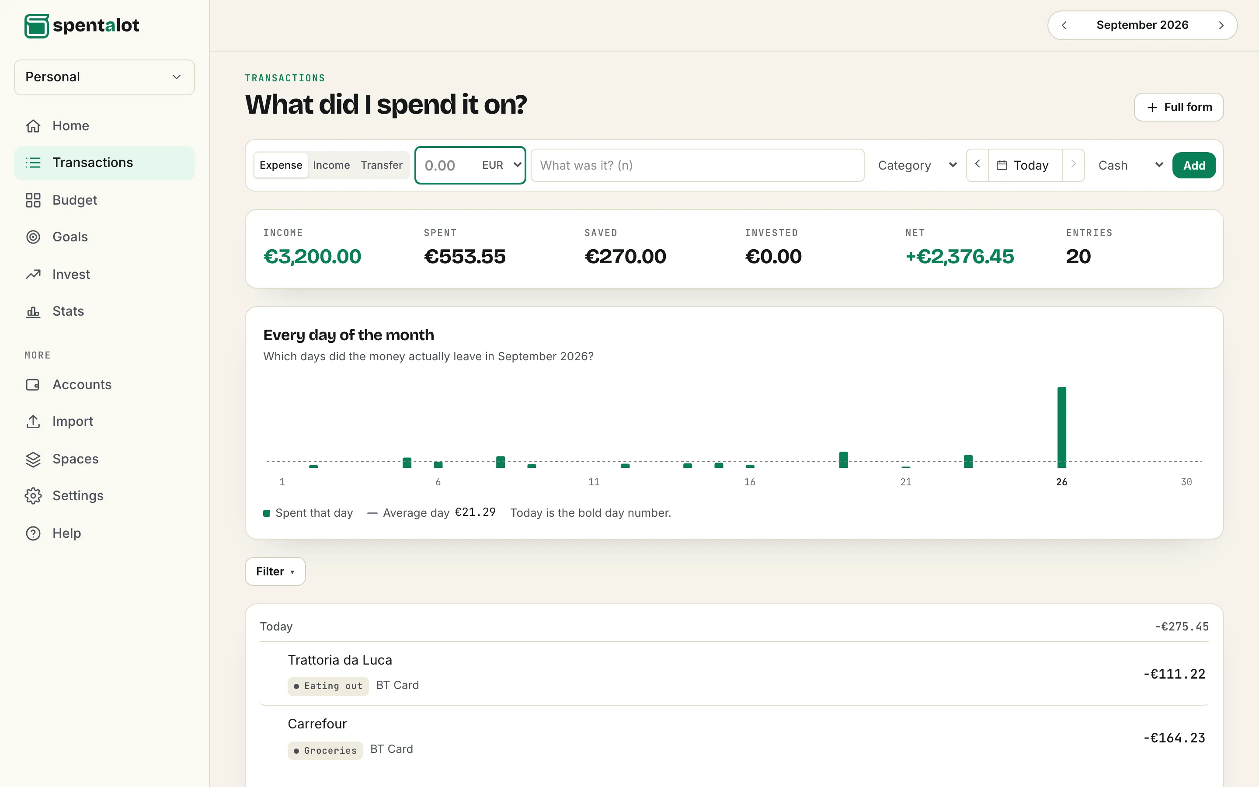
Task: Click the Accounts wallet icon
Action: (33, 385)
